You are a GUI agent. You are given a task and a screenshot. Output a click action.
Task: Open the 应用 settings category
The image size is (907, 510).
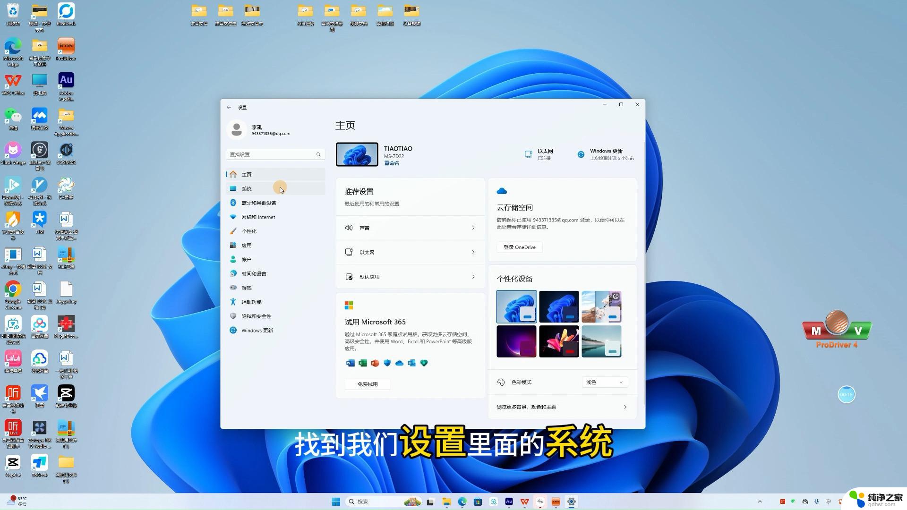click(x=275, y=245)
